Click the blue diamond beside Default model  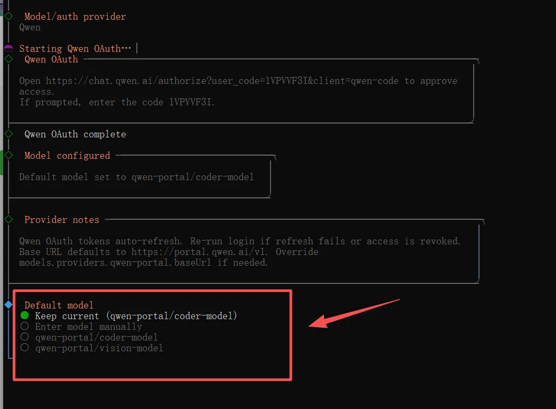(x=9, y=304)
